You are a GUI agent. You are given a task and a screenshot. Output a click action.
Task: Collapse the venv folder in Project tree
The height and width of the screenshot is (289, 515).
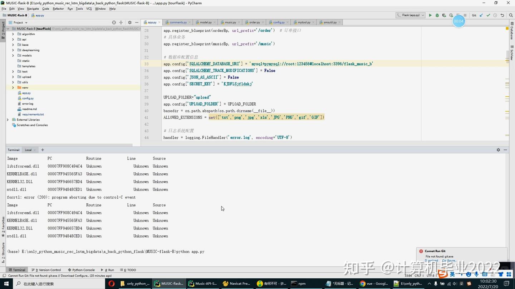click(x=13, y=87)
